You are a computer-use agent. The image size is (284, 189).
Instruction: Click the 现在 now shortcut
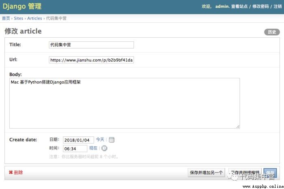[x=93, y=148]
